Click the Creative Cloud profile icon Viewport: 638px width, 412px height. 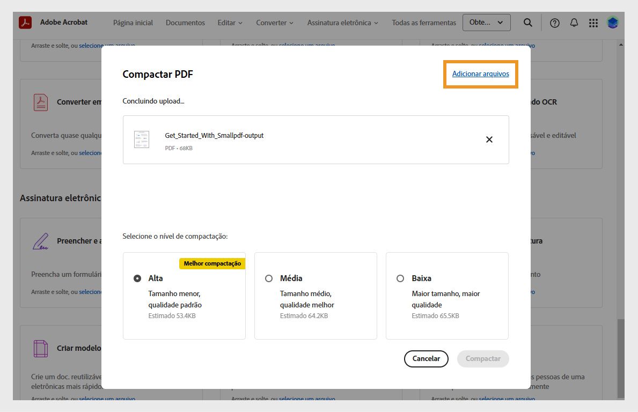click(612, 23)
